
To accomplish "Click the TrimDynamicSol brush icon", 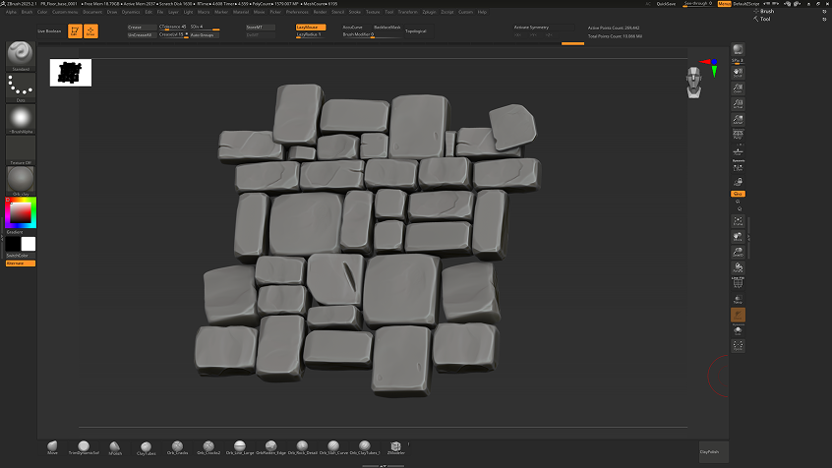I will tap(85, 446).
